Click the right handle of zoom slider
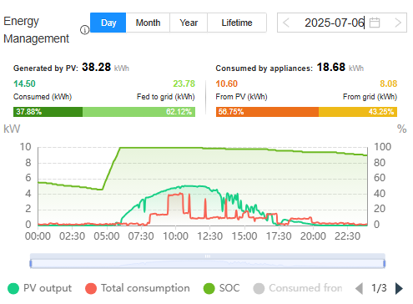413x304 pixels. coord(385,263)
